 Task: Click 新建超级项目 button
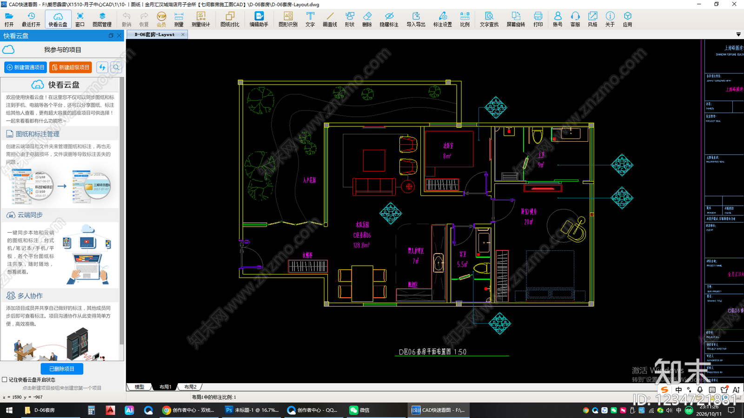(71, 67)
